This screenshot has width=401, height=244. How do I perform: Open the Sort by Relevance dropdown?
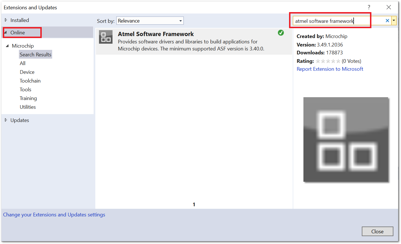(x=150, y=21)
